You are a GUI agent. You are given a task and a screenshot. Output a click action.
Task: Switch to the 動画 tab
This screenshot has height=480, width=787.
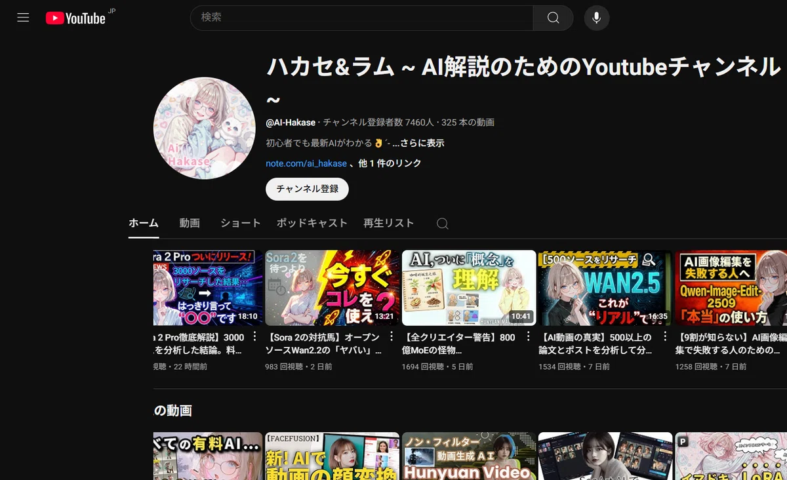(x=190, y=223)
